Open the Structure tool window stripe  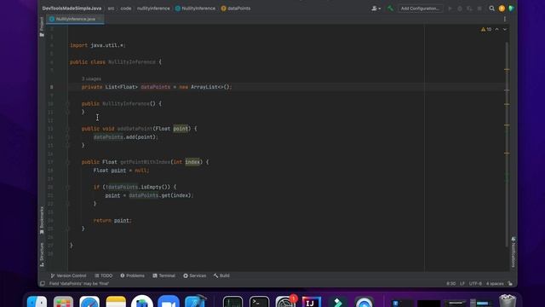click(x=42, y=254)
